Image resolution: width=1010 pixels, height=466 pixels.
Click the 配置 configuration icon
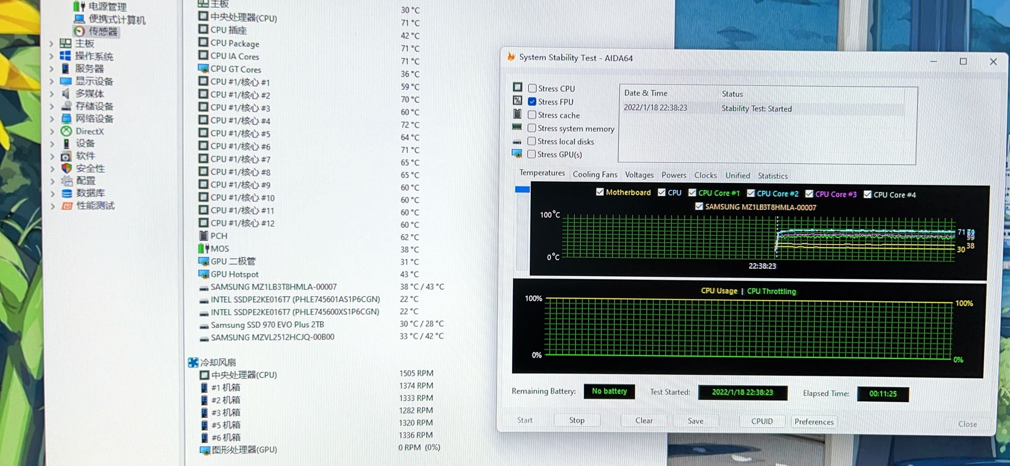coord(67,181)
